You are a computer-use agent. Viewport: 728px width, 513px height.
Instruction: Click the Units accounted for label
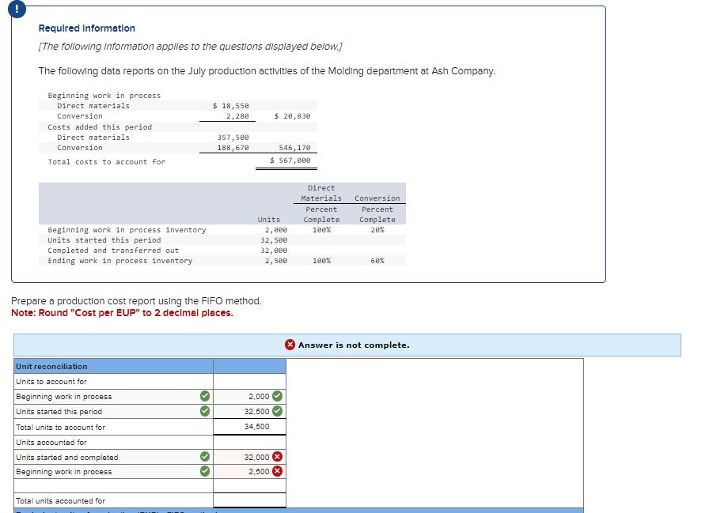point(51,443)
